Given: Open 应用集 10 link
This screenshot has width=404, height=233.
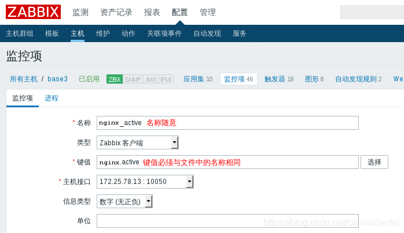Looking at the screenshot, I should [x=198, y=79].
